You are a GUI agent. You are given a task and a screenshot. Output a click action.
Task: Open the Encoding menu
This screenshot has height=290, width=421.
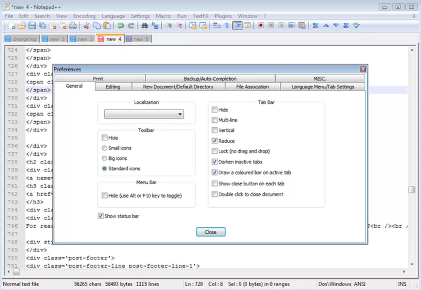[x=84, y=16]
